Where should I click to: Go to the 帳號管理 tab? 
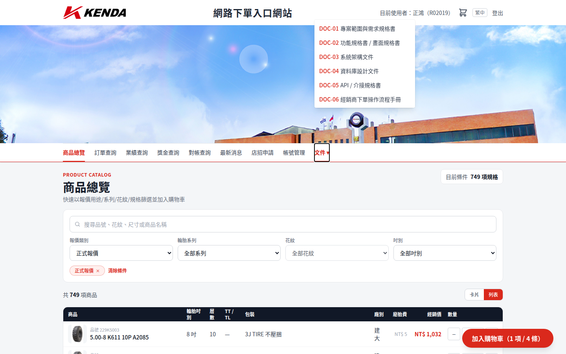(294, 153)
